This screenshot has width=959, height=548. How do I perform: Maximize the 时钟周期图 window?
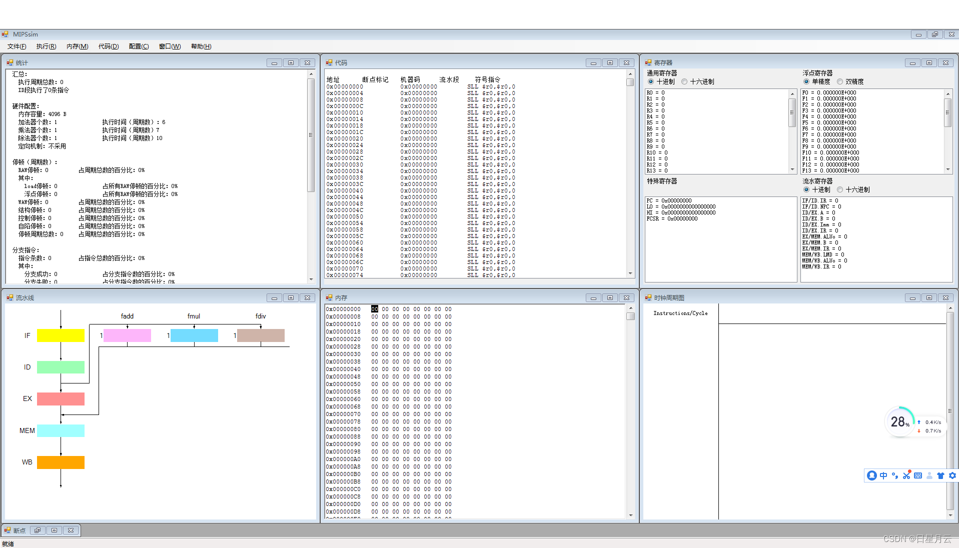[929, 298]
